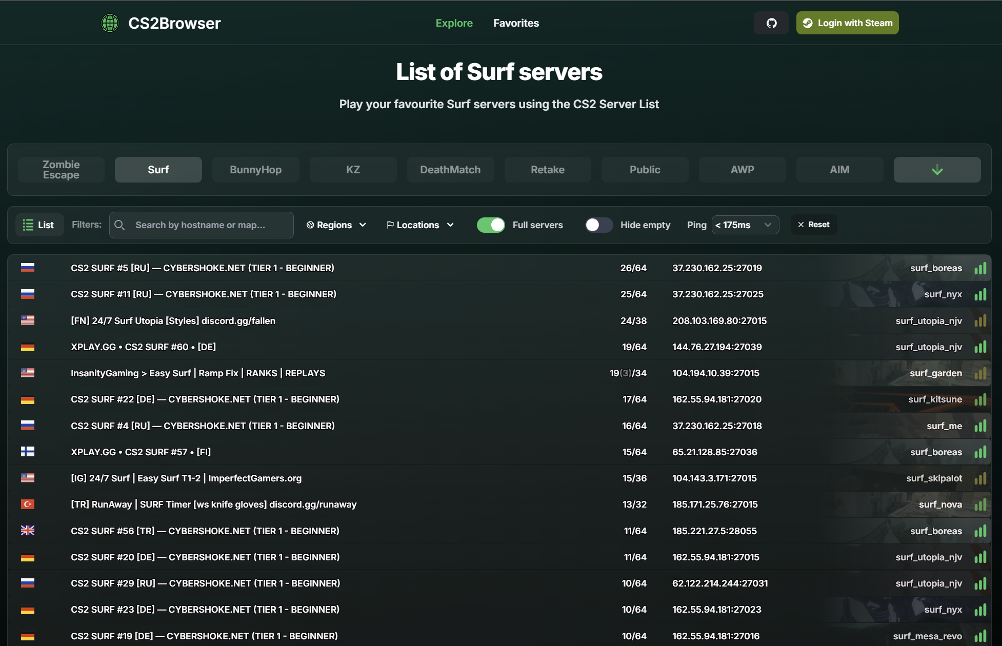Click the Locations flag icon
The width and height of the screenshot is (1002, 646).
point(390,225)
